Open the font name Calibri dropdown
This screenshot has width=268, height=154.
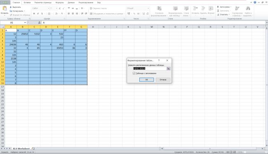pyautogui.click(x=48, y=8)
